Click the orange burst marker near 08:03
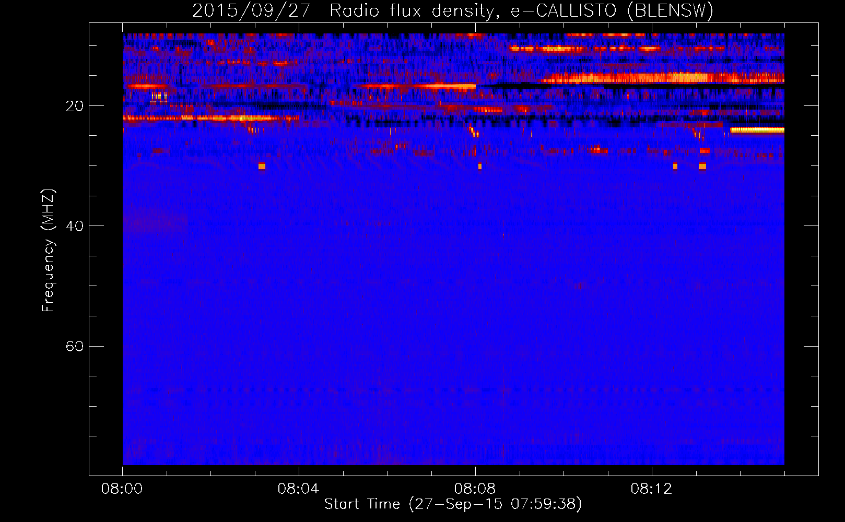The image size is (845, 522). tap(262, 167)
